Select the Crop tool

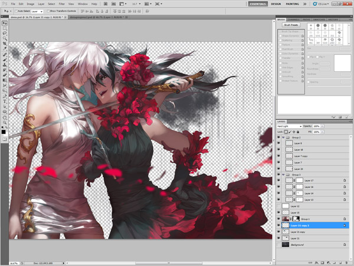click(5, 44)
